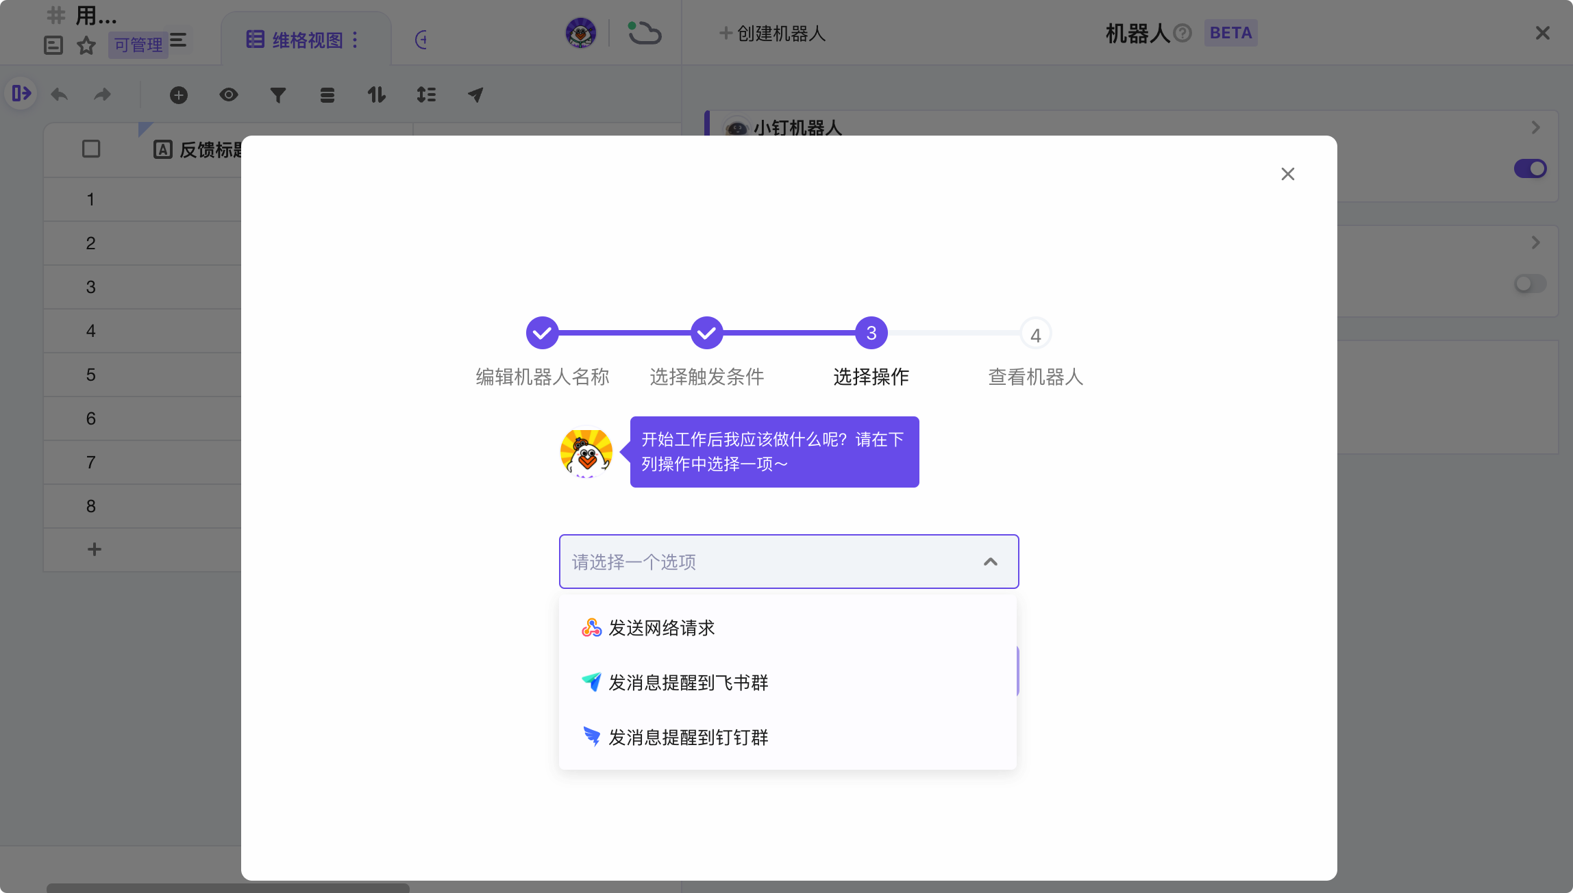Image resolution: width=1573 pixels, height=893 pixels.
Task: Collapse the sidebar with the panel toggle icon
Action: point(21,93)
